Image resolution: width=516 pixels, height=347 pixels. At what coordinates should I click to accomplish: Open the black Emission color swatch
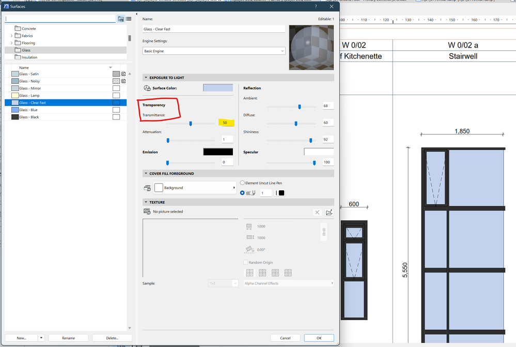coord(218,152)
